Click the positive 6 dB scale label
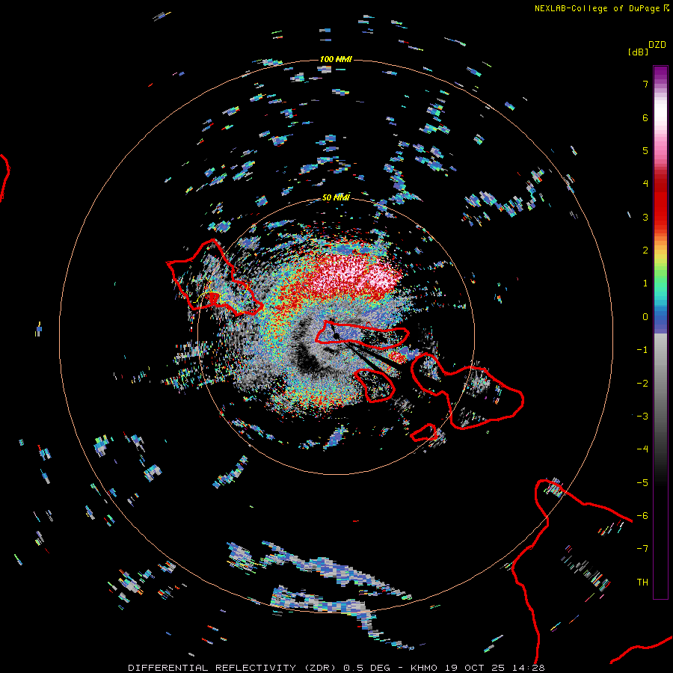 (x=645, y=117)
